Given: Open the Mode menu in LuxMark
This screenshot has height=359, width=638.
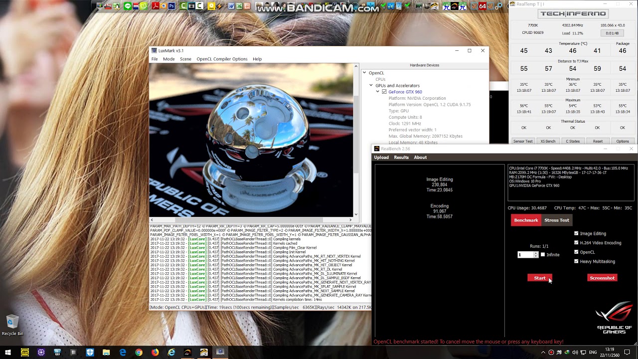Looking at the screenshot, I should pyautogui.click(x=169, y=59).
